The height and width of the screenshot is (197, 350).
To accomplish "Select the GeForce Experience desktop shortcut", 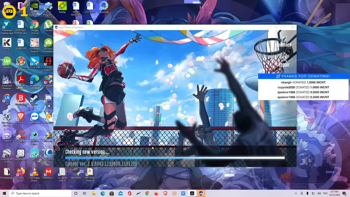I will pyautogui.click(x=34, y=8).
